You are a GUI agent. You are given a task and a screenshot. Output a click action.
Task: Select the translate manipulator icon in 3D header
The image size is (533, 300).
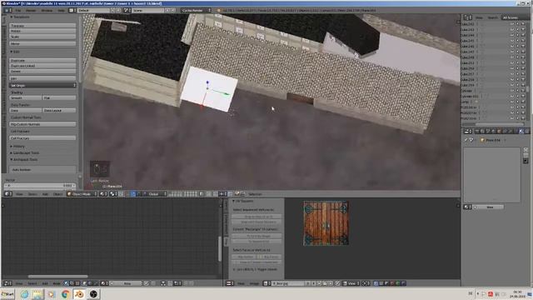click(x=133, y=194)
